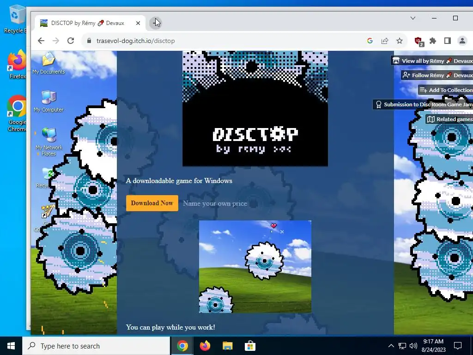Open the notification center icon
473x355 pixels.
click(x=458, y=346)
